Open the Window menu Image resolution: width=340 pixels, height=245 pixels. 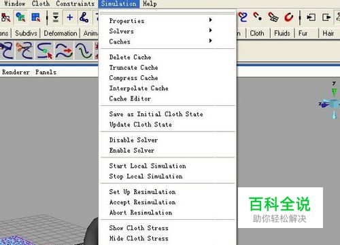(14, 3)
